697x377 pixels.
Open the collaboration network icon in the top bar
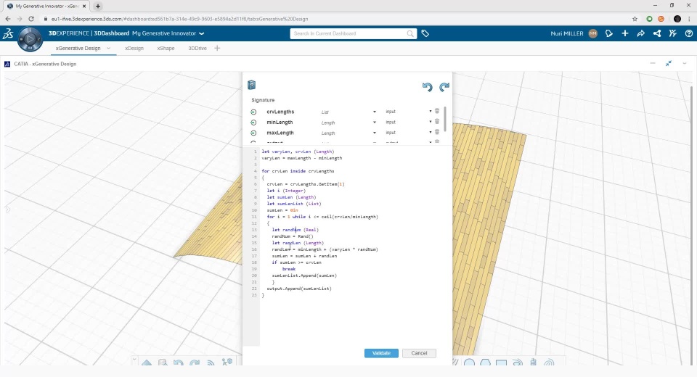[656, 33]
